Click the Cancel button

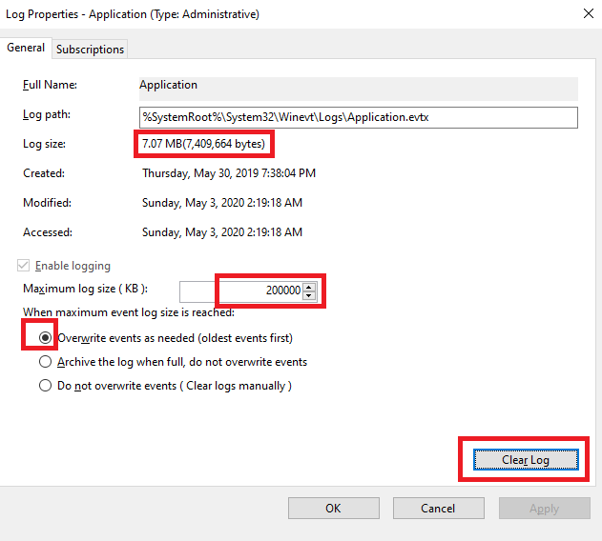point(439,509)
